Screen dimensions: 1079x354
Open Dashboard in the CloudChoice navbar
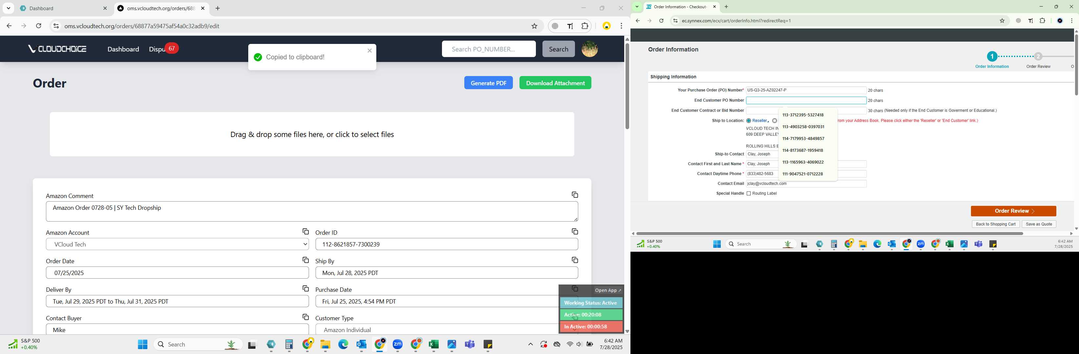click(x=123, y=49)
